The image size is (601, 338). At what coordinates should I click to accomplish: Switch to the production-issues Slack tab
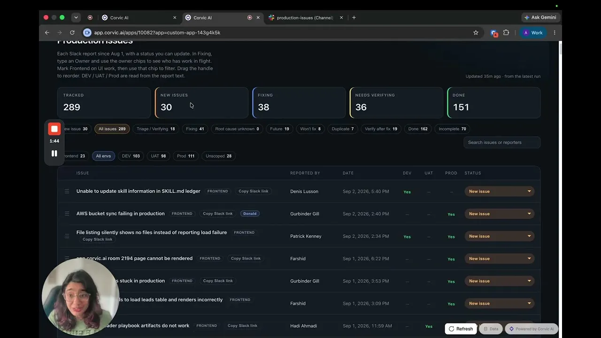[x=305, y=17]
